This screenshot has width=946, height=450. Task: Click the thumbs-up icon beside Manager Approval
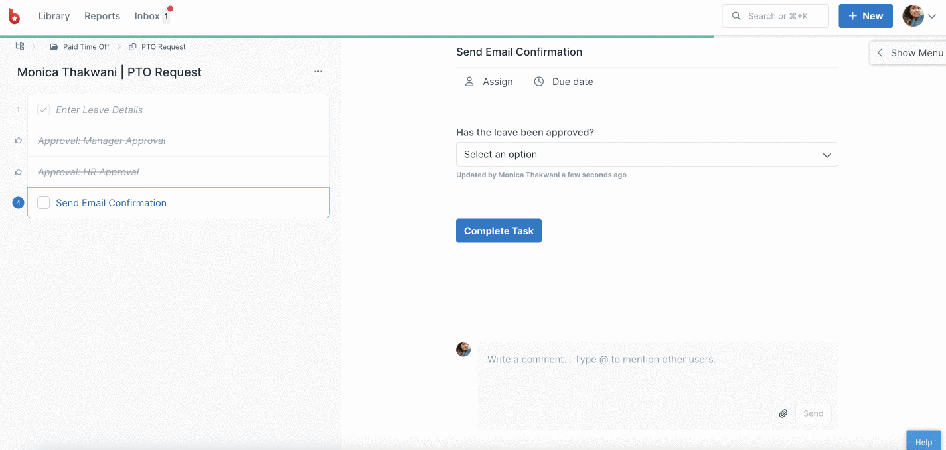point(18,141)
